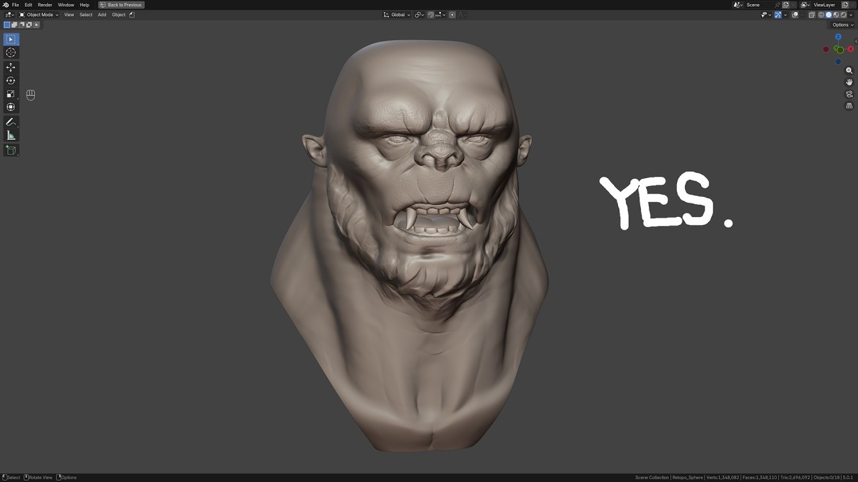
Task: Open the Render menu
Action: point(45,5)
